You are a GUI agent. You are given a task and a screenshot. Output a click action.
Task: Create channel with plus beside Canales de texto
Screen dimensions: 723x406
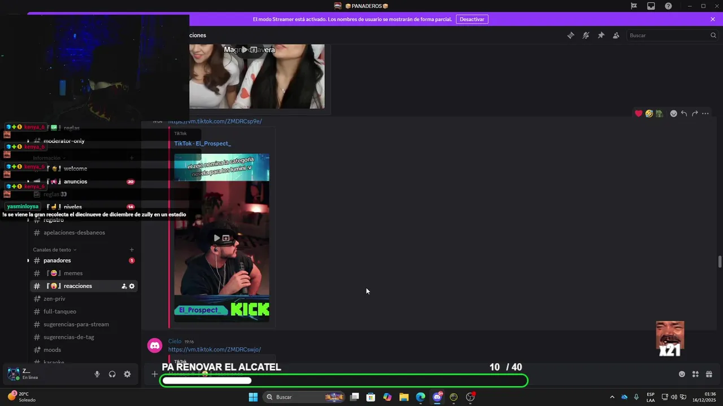[x=132, y=250]
